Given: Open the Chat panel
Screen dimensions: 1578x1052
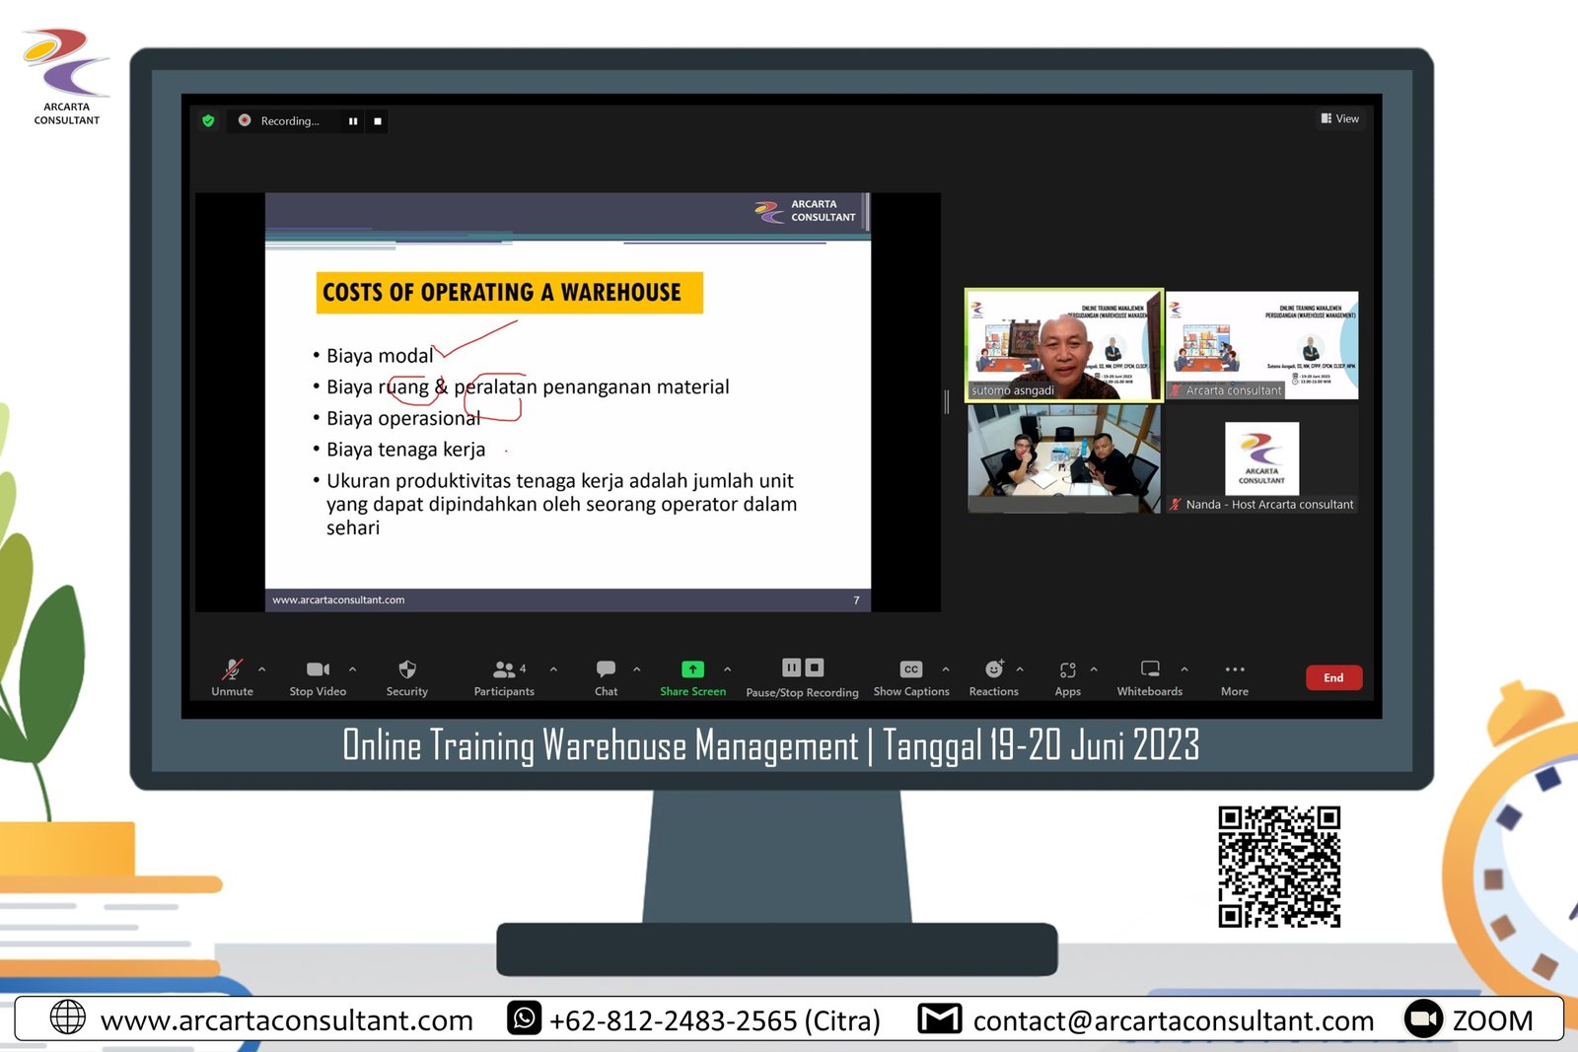Looking at the screenshot, I should coord(606,670).
